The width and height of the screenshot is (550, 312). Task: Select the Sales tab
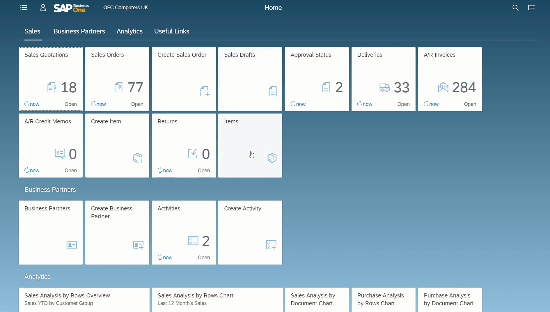[x=32, y=31]
